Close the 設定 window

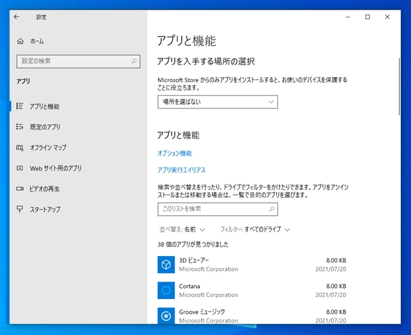click(387, 17)
